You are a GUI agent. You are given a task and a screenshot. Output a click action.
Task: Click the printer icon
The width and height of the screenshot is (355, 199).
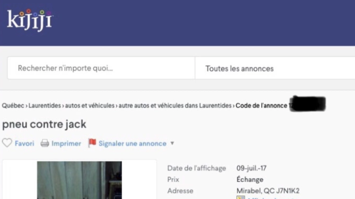coord(45,143)
